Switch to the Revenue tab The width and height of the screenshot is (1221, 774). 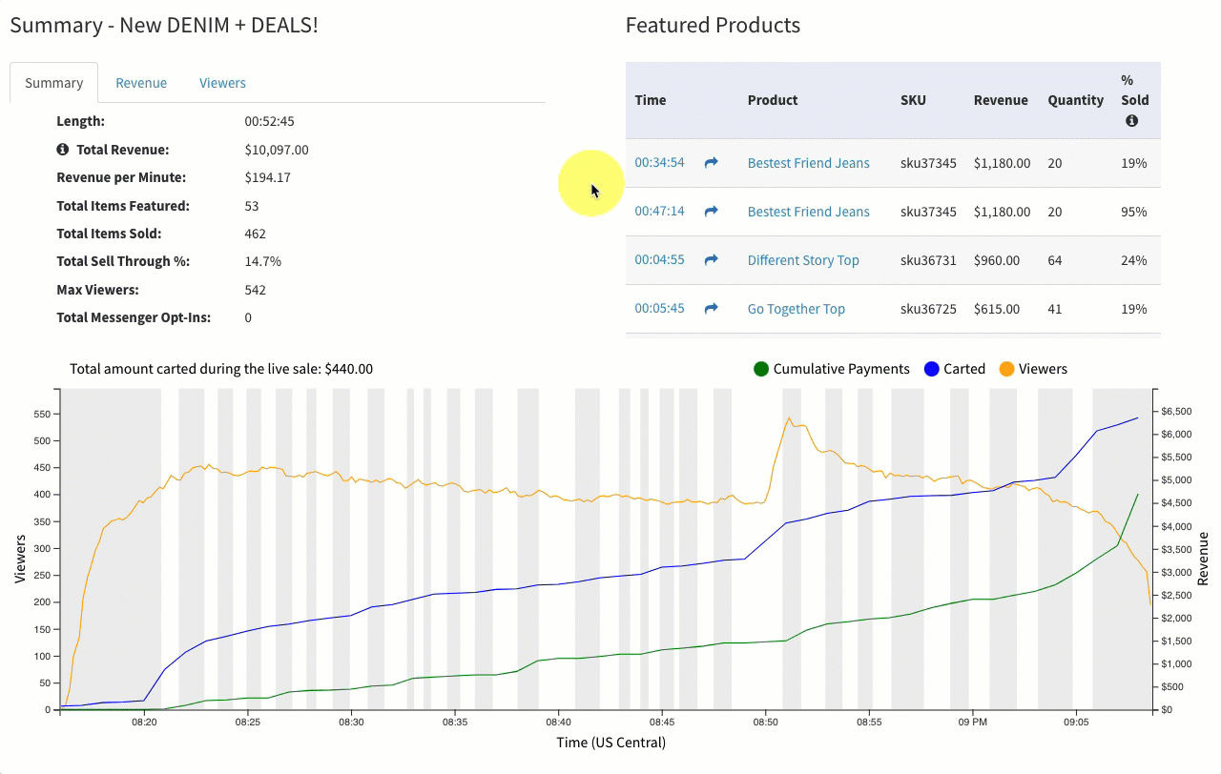[141, 83]
